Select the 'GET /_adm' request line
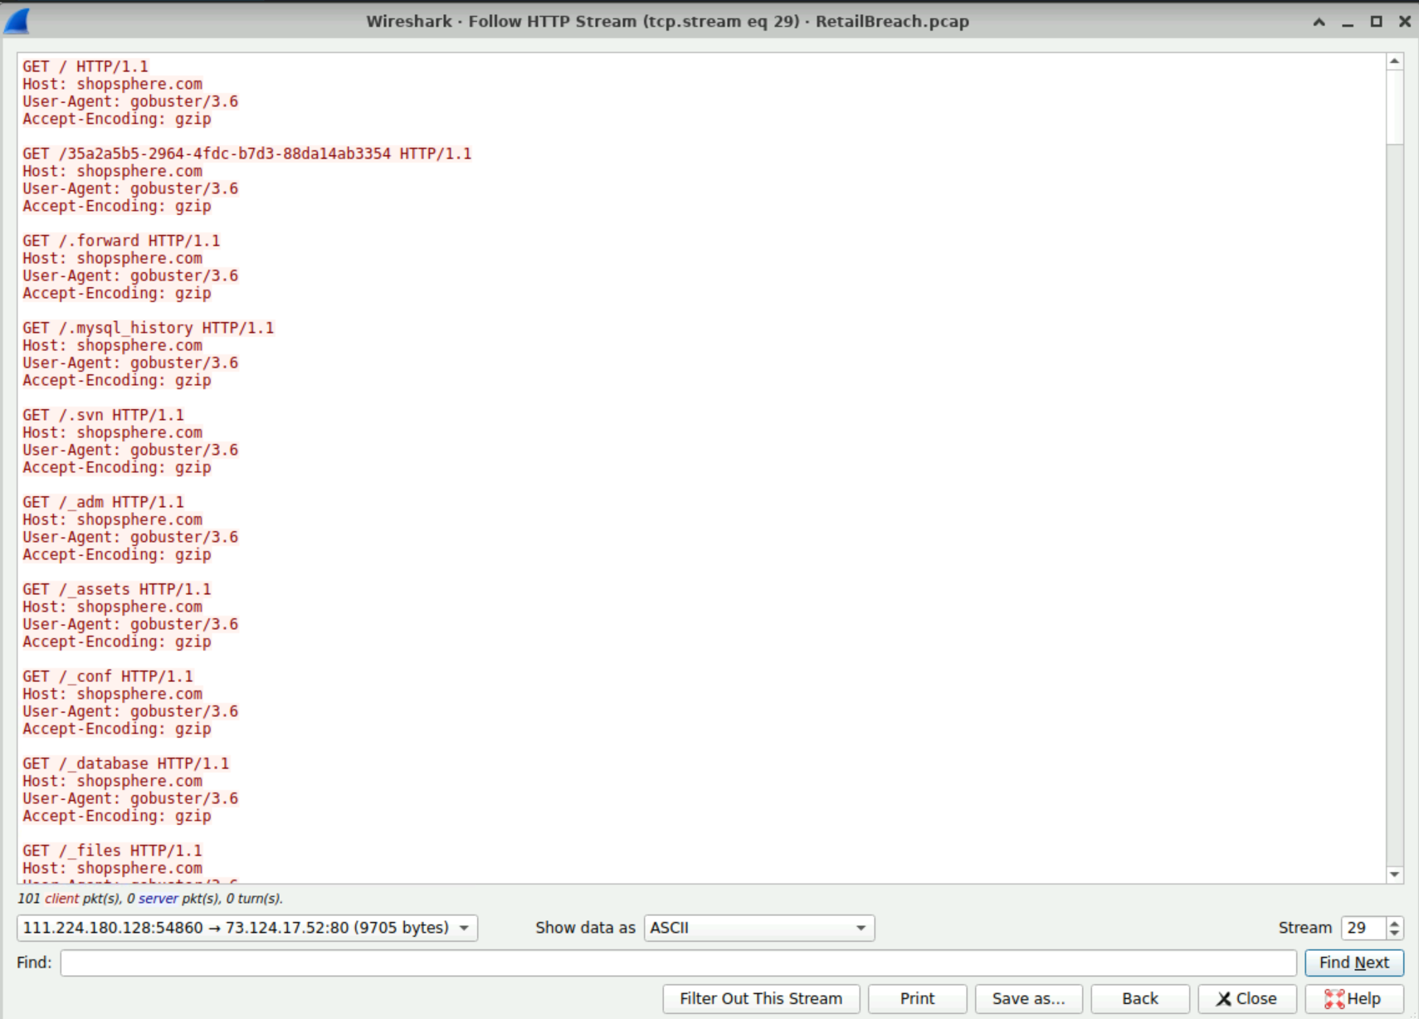Viewport: 1419px width, 1019px height. point(103,502)
